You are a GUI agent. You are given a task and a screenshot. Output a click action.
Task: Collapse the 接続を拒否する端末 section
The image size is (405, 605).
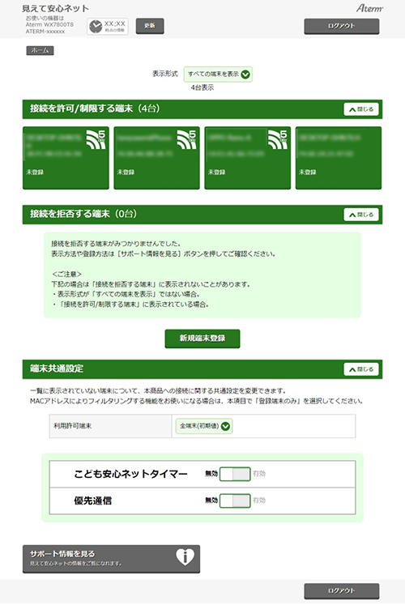pos(361,215)
